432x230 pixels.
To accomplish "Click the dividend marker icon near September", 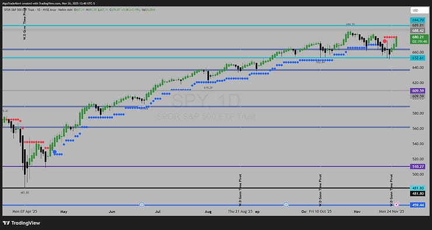I will click(286, 204).
